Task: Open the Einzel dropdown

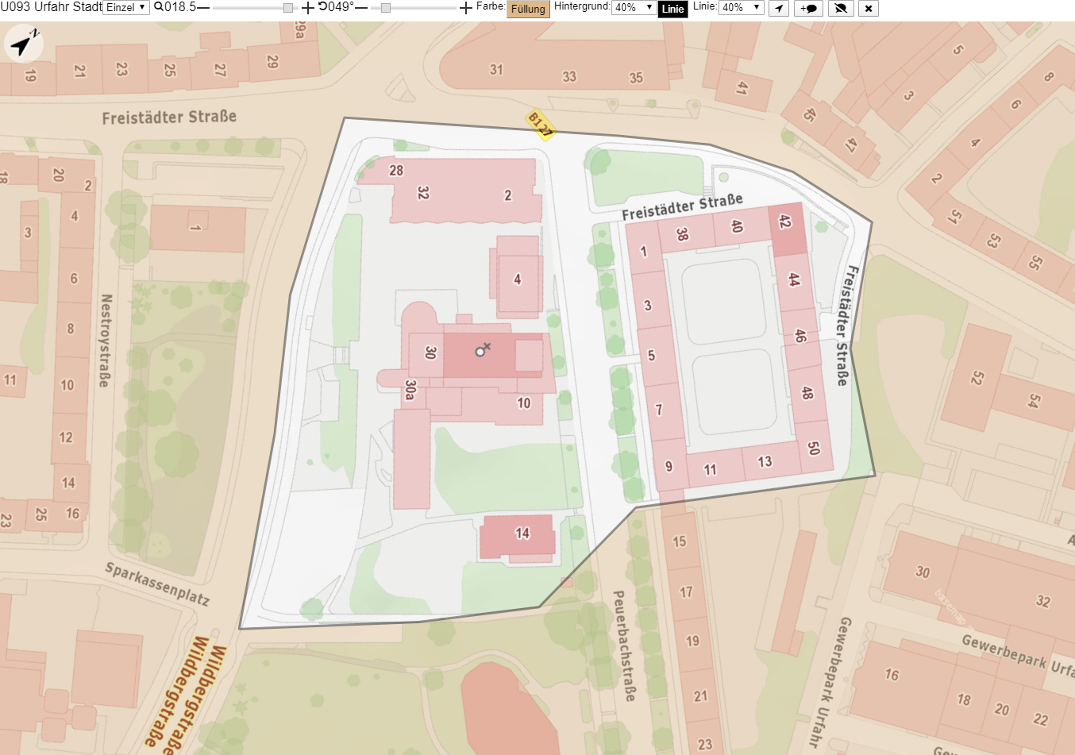Action: click(126, 7)
